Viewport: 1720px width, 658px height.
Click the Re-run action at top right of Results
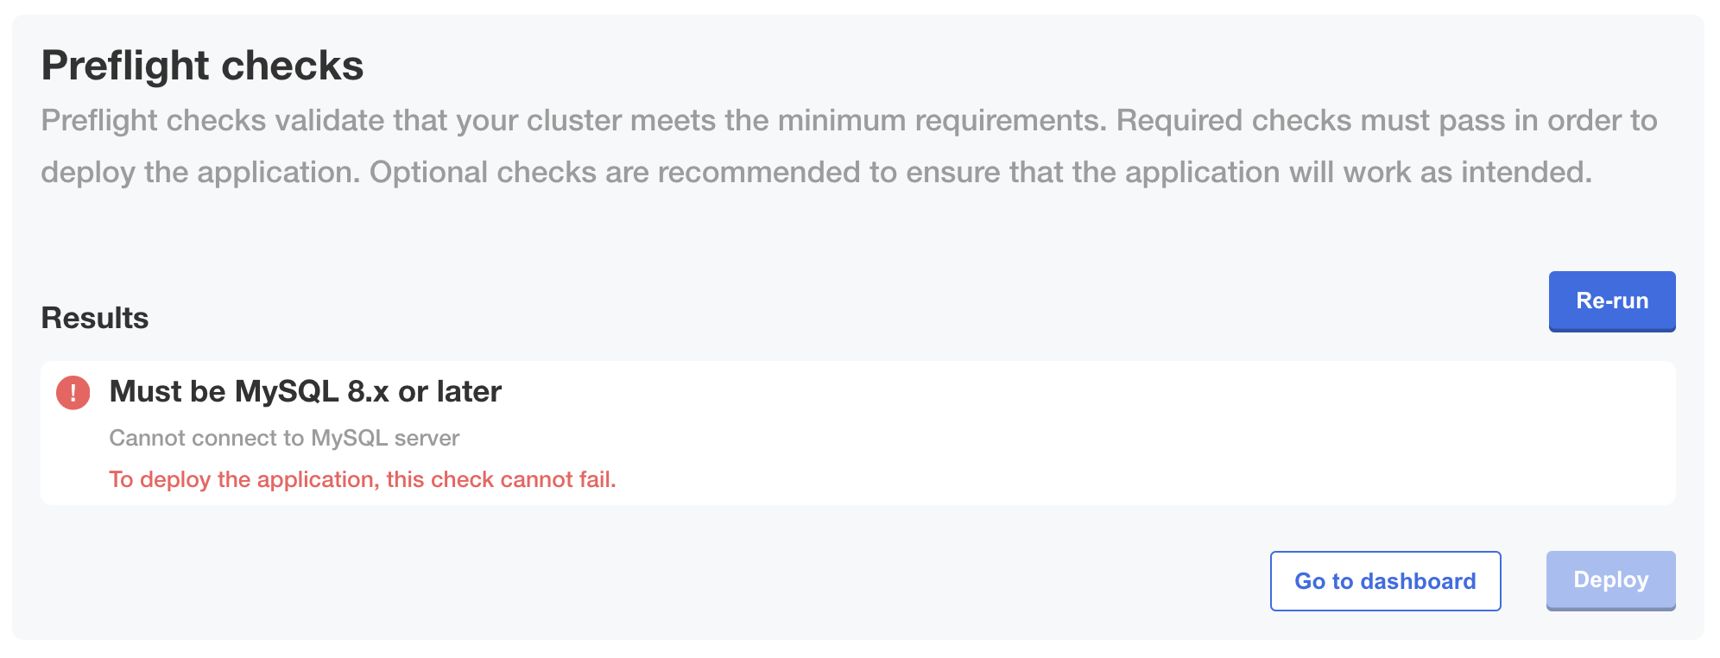click(x=1611, y=301)
